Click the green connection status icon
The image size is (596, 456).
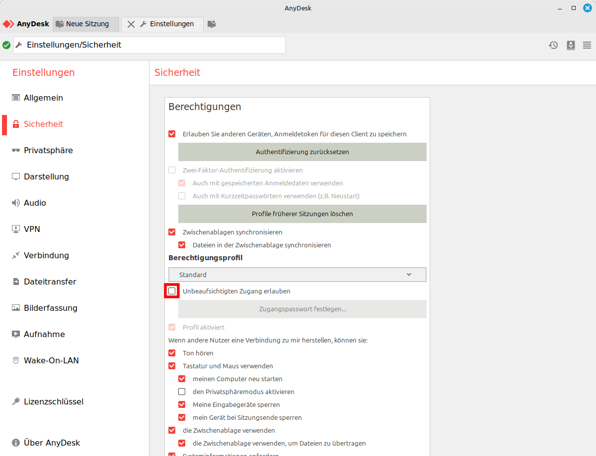pyautogui.click(x=6, y=45)
